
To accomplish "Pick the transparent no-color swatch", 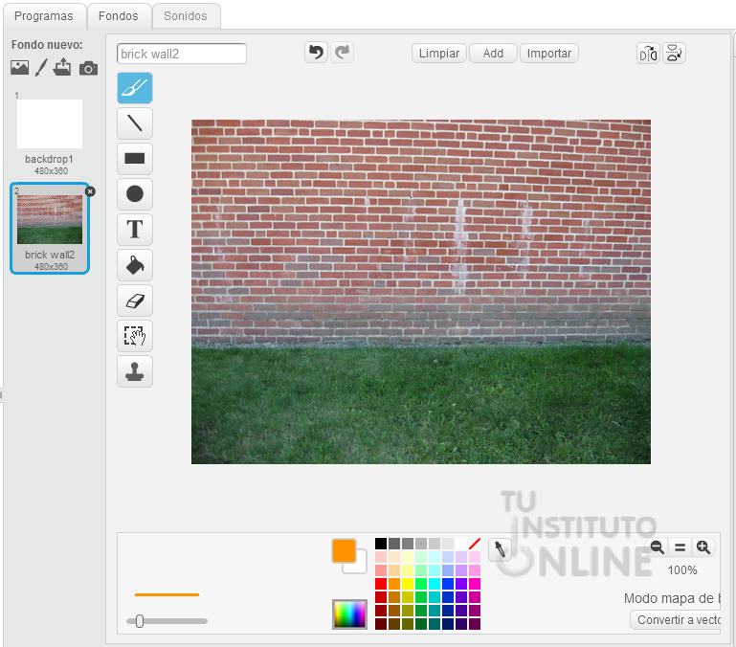I will (474, 544).
